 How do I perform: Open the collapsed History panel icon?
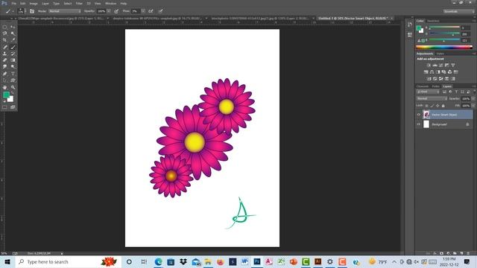click(x=409, y=25)
